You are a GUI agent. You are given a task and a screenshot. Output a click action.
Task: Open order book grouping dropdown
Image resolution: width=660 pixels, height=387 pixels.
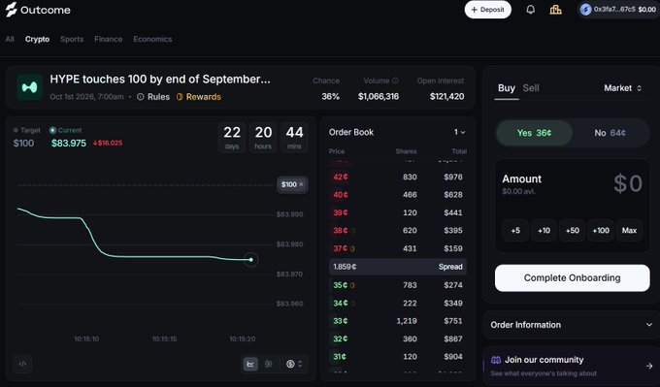(x=460, y=132)
